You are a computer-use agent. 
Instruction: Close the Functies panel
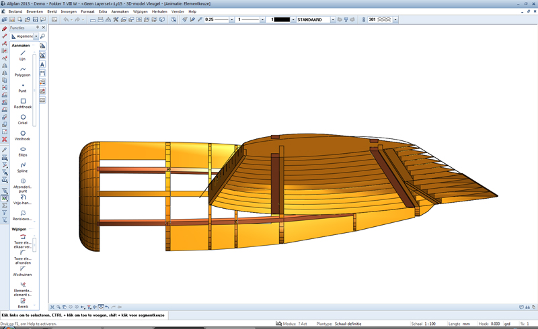(x=44, y=28)
